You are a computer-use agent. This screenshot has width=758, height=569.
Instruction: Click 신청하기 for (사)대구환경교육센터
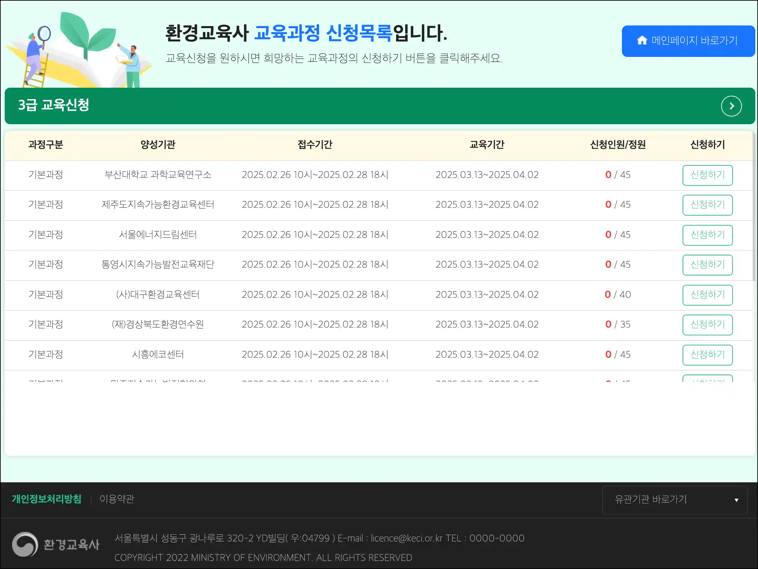(x=707, y=295)
